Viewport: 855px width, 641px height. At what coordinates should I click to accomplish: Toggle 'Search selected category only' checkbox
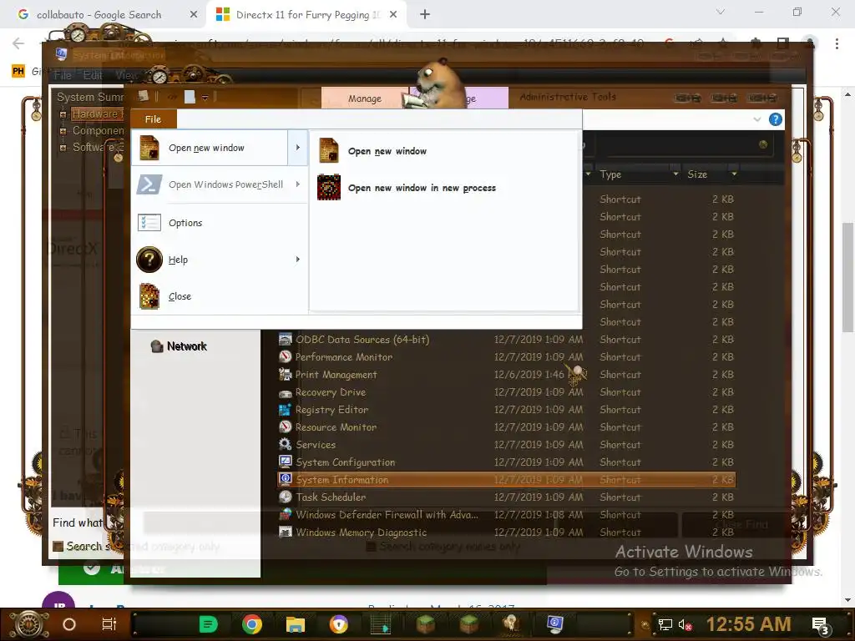click(x=58, y=546)
